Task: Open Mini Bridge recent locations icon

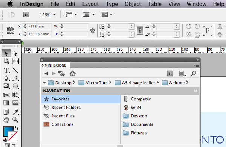Action: (x=61, y=74)
